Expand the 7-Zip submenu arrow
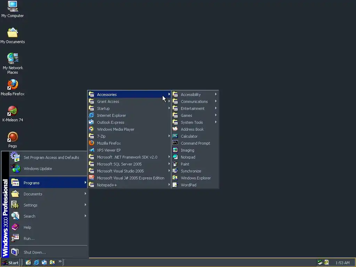 point(169,136)
